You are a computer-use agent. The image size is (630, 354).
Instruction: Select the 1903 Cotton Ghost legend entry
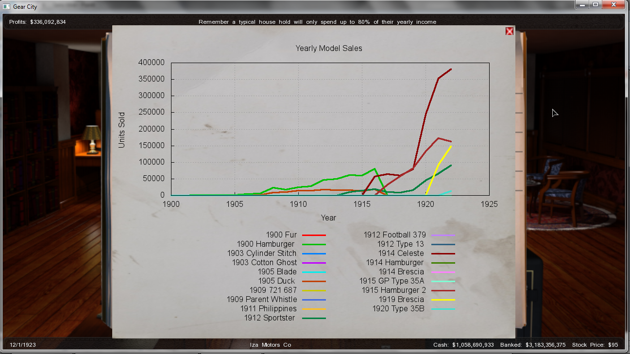click(x=264, y=263)
